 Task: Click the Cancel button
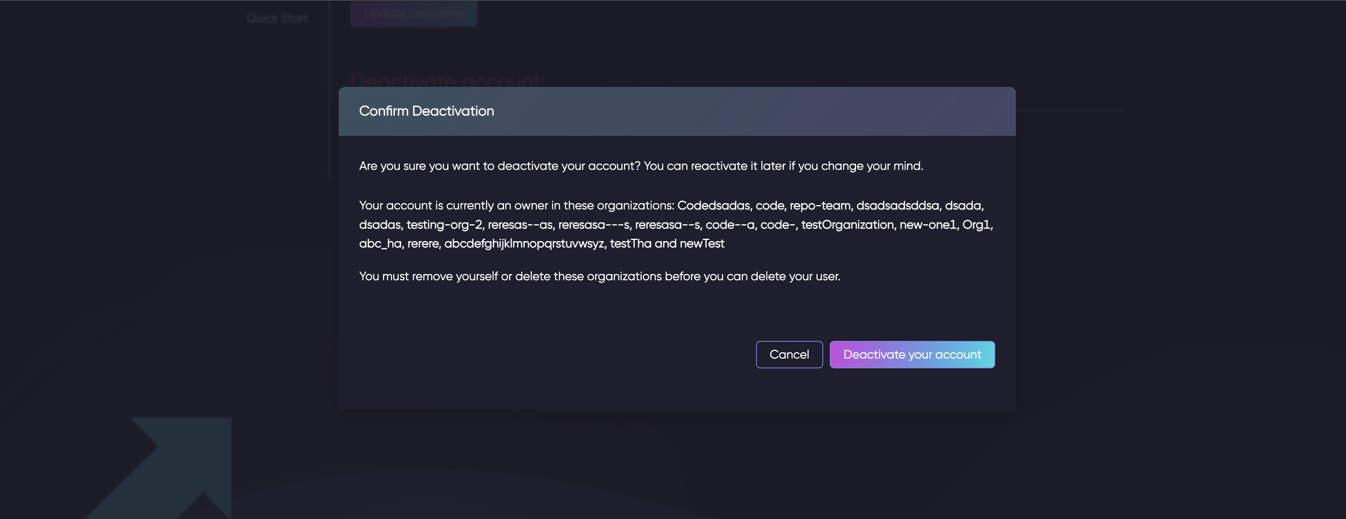789,355
